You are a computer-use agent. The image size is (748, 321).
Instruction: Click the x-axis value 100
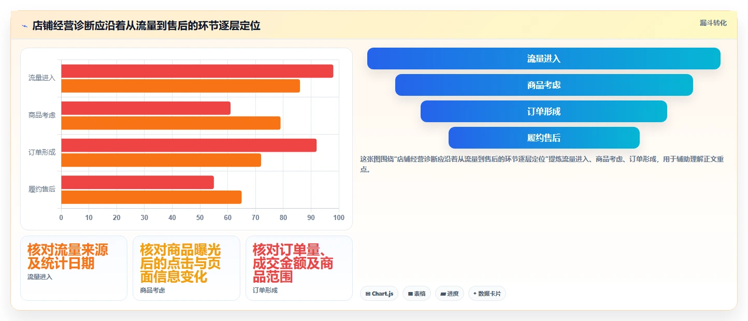pos(339,218)
